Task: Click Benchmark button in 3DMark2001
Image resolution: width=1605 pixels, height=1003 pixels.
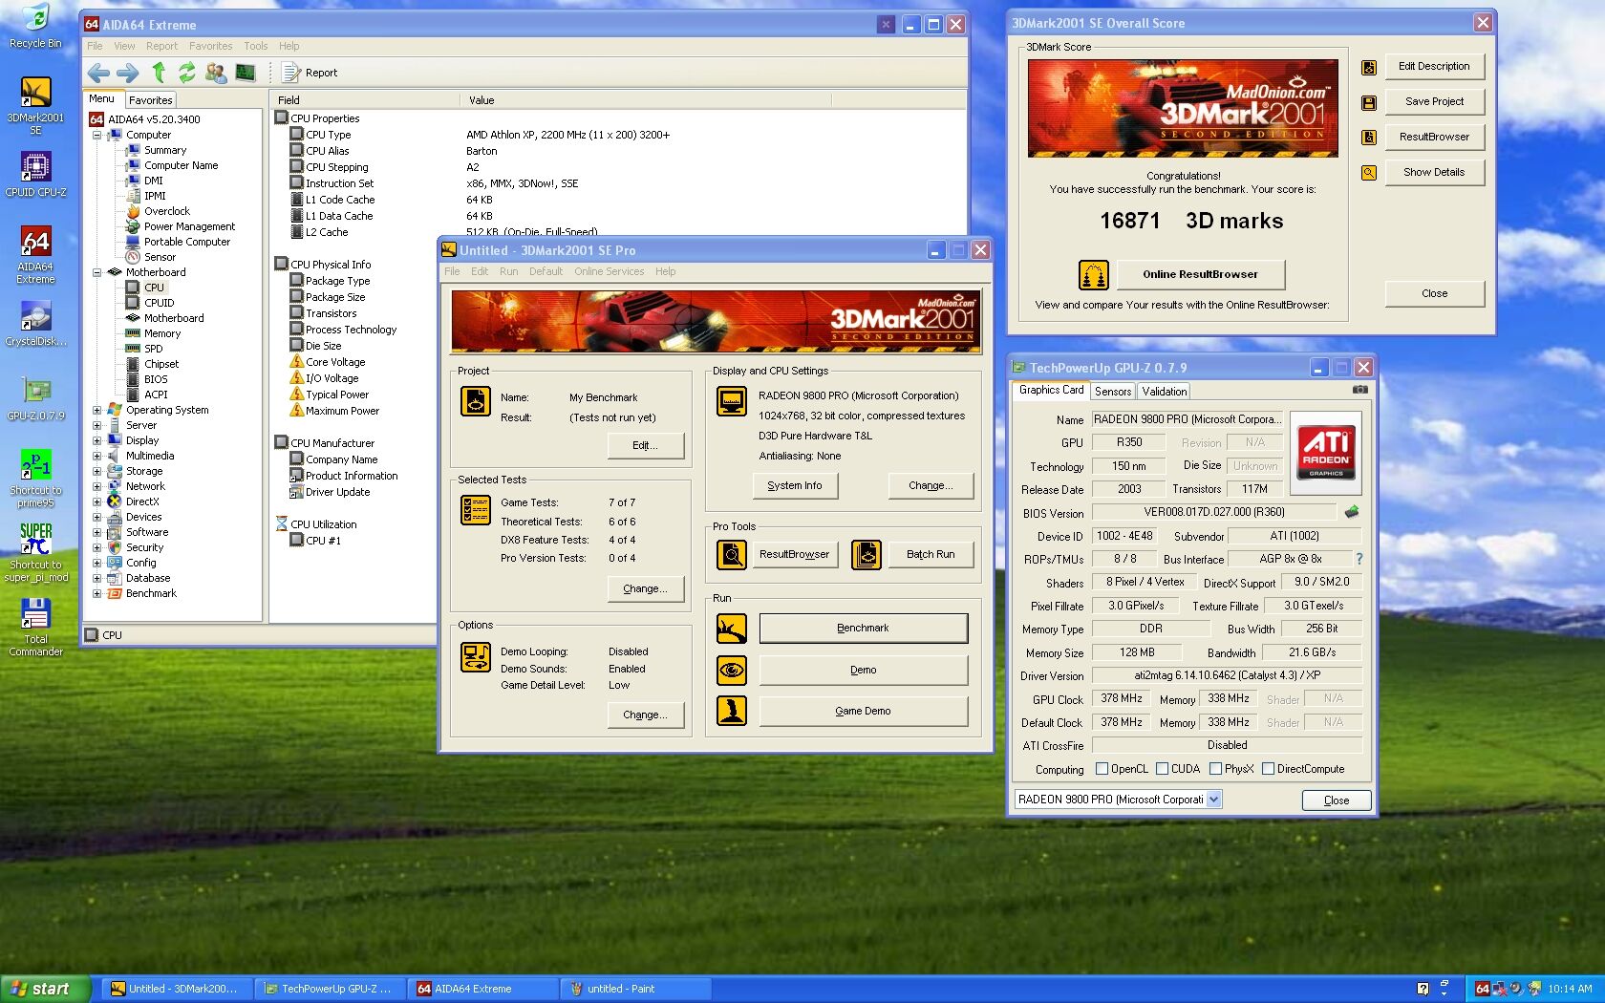Action: pos(863,628)
